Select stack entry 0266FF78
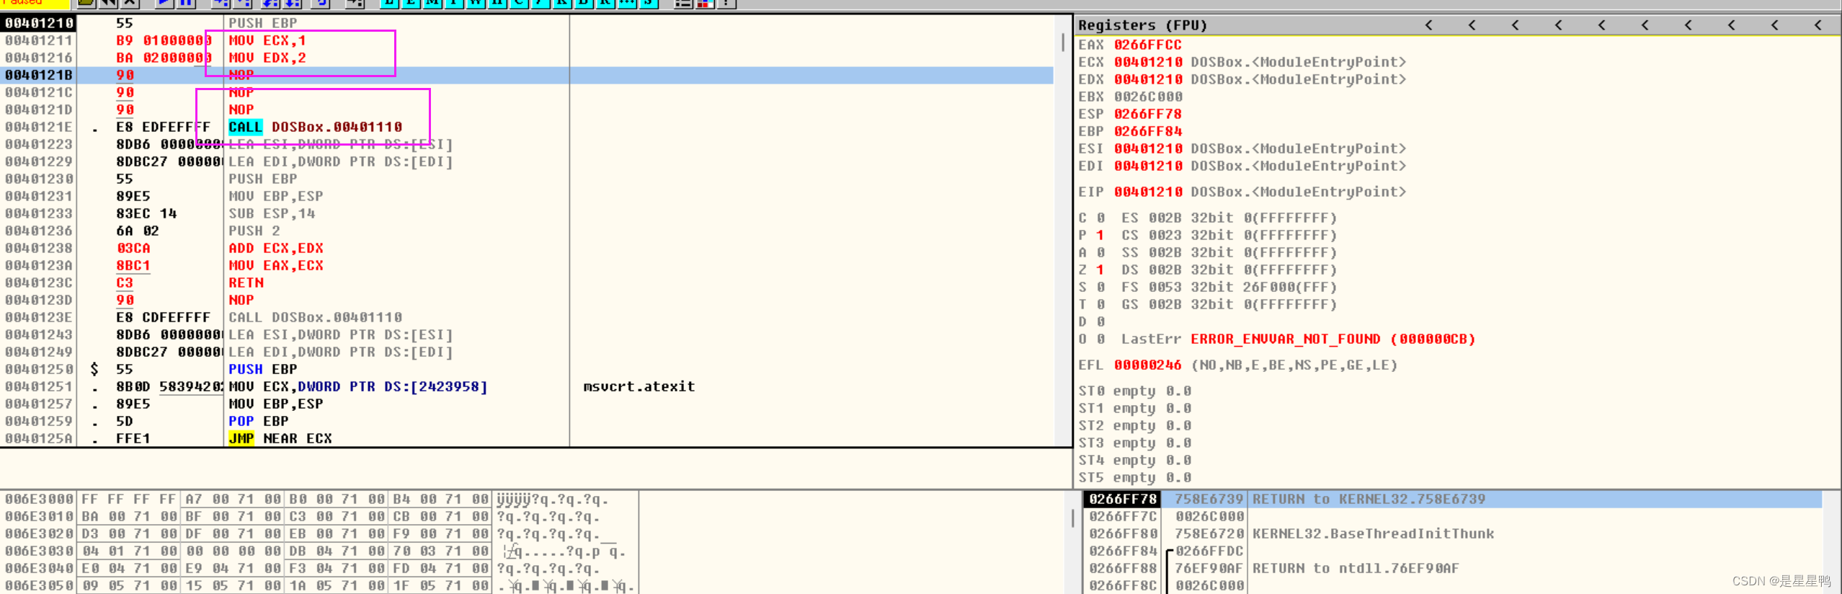This screenshot has height=594, width=1842. point(1123,499)
